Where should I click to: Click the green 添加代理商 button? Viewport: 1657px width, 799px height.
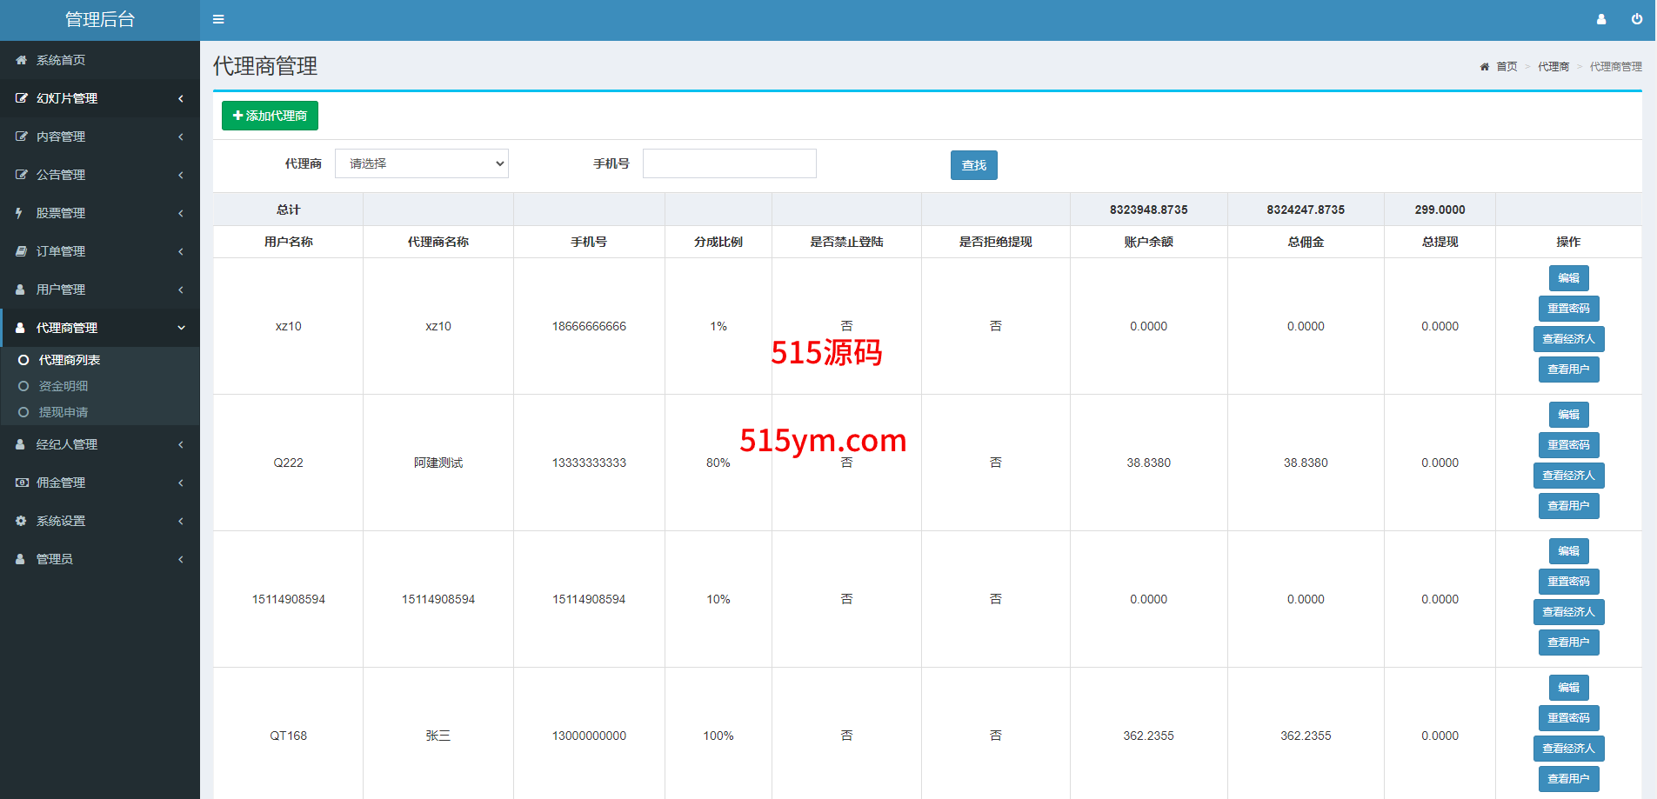click(270, 116)
